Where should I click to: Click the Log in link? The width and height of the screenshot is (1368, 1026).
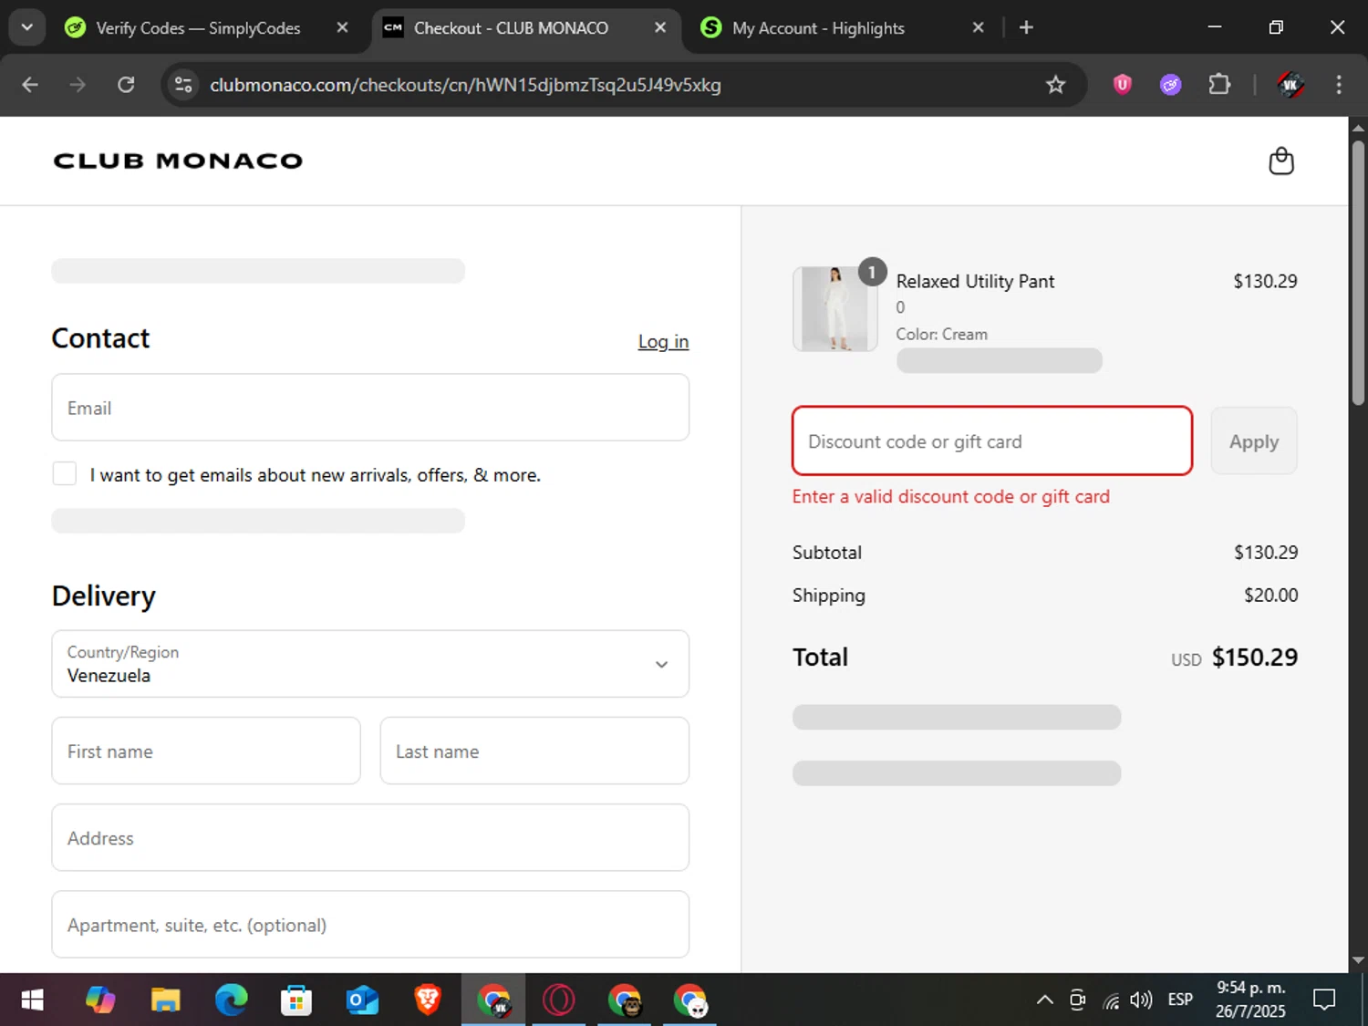coord(663,341)
